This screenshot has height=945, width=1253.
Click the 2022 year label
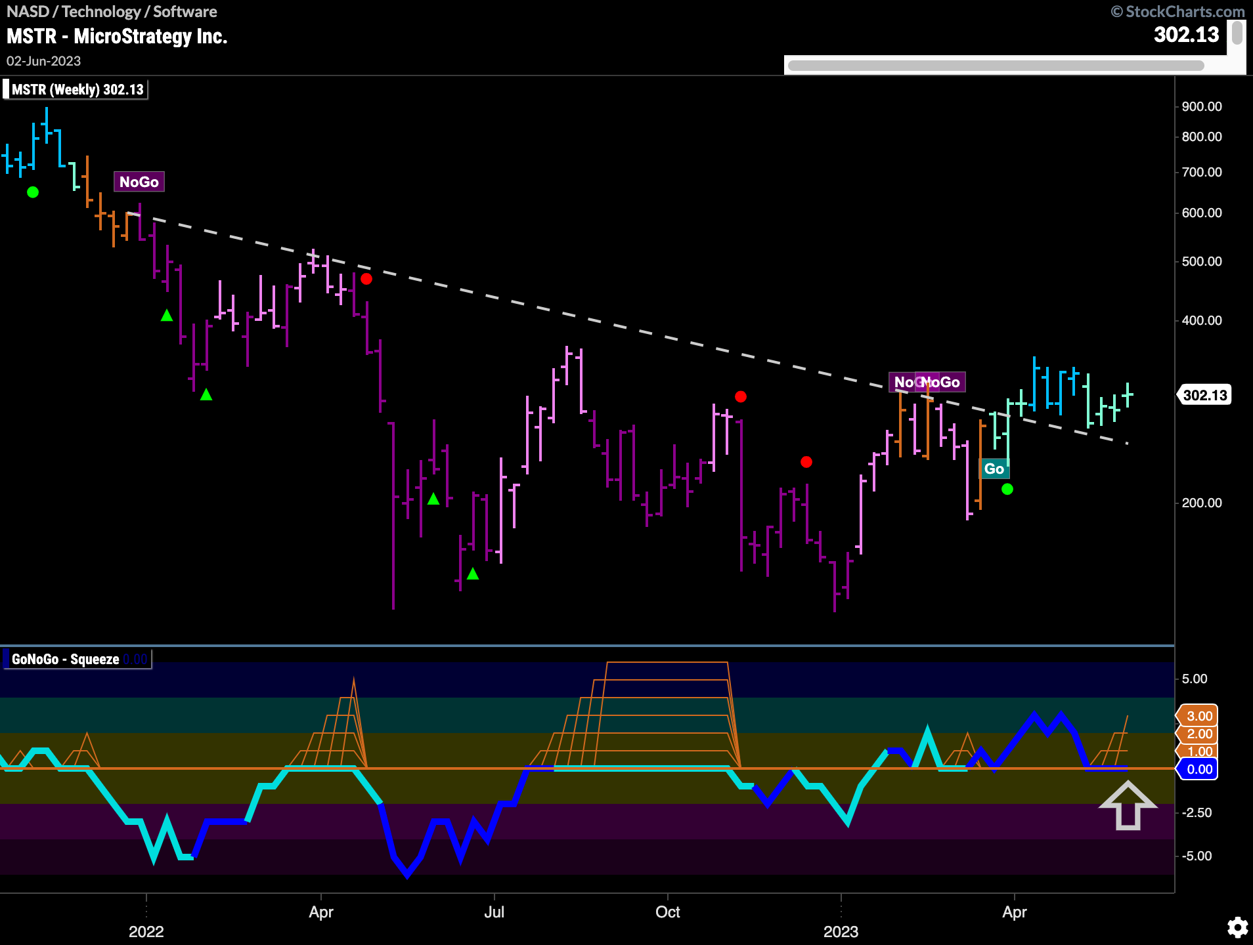[x=146, y=931]
